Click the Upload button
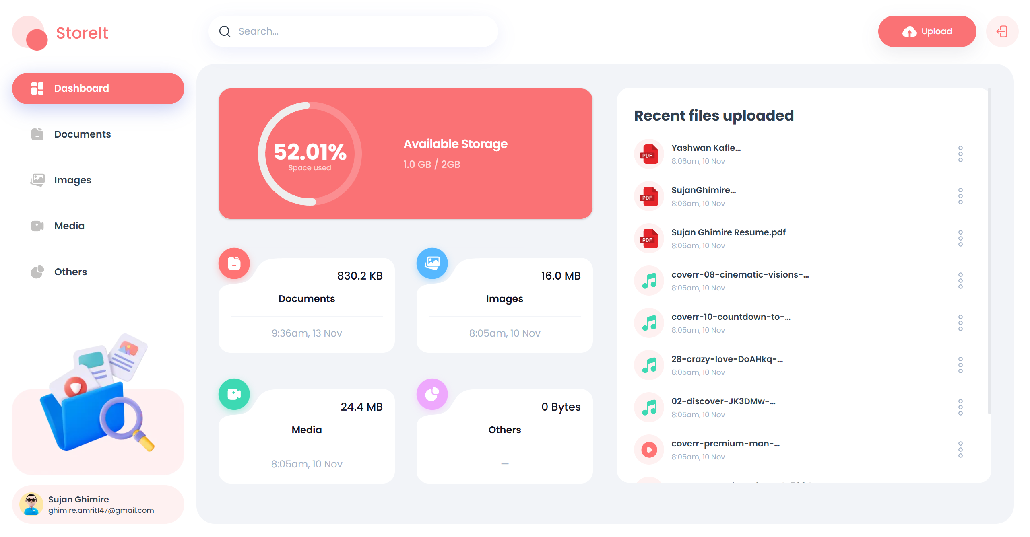1030x537 pixels. click(927, 31)
